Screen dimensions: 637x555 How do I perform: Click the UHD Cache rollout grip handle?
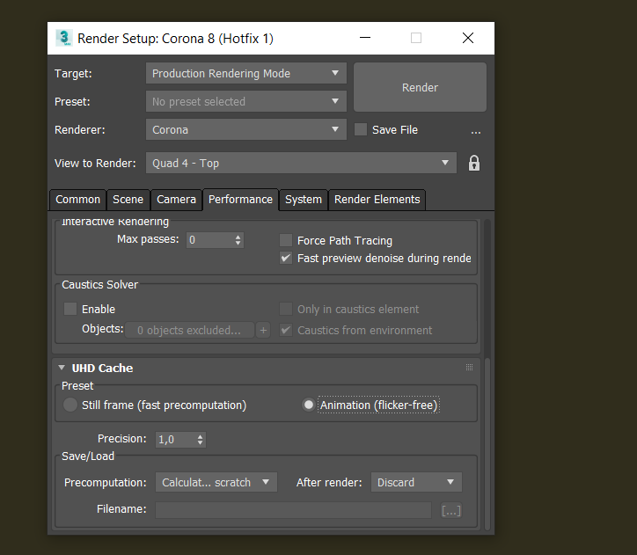click(469, 368)
